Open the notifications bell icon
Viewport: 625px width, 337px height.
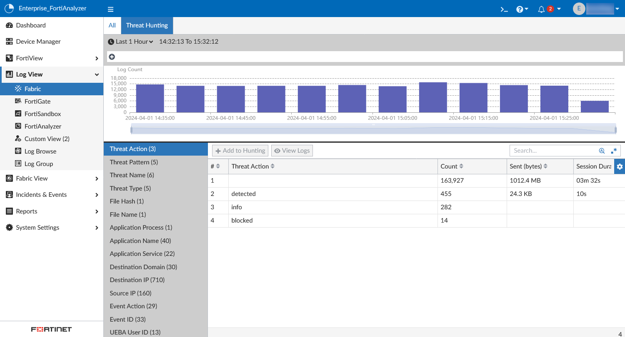tap(541, 9)
